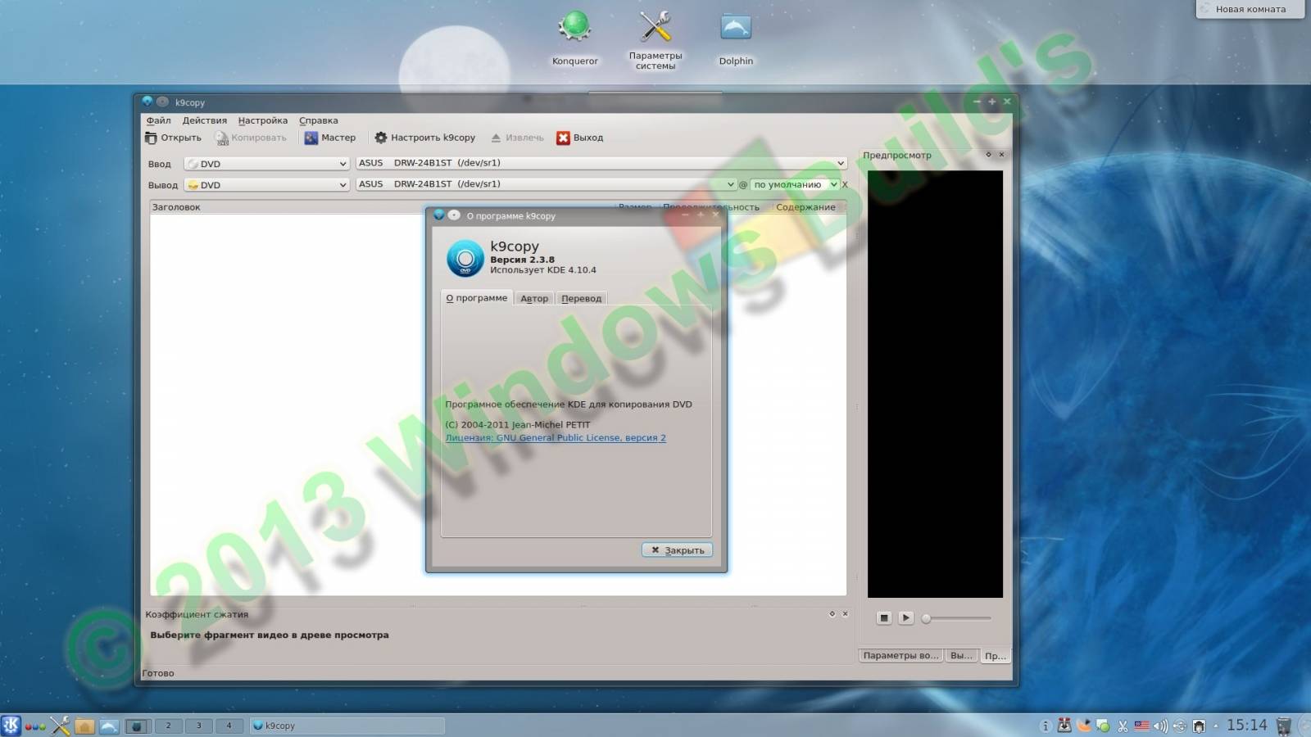Viewport: 1311px width, 737px height.
Task: Click the volume speaker tray icon
Action: click(x=1161, y=726)
